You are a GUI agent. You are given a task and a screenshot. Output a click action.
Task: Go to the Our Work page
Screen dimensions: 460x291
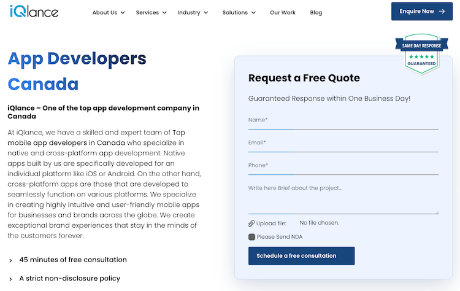(282, 12)
